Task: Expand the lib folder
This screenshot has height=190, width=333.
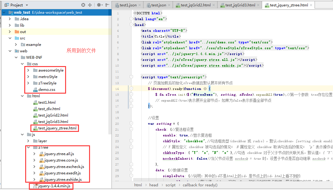Action: (x=10, y=25)
